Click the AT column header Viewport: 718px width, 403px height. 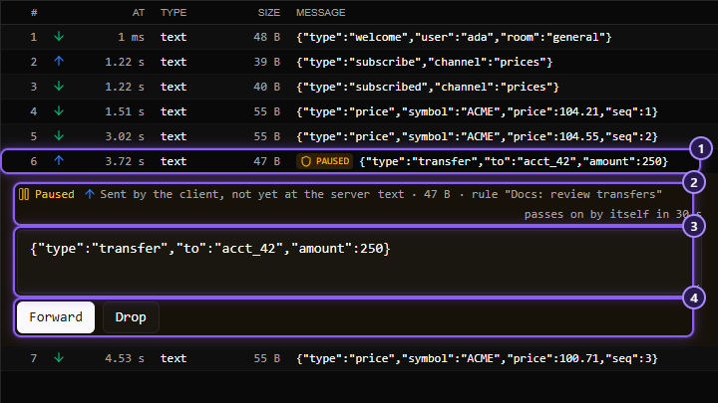pyautogui.click(x=139, y=13)
